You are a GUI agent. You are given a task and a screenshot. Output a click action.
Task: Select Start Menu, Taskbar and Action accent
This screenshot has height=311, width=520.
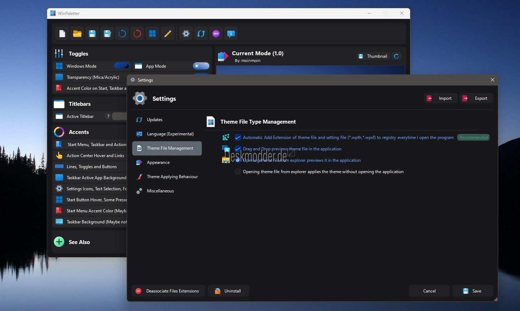click(x=90, y=145)
